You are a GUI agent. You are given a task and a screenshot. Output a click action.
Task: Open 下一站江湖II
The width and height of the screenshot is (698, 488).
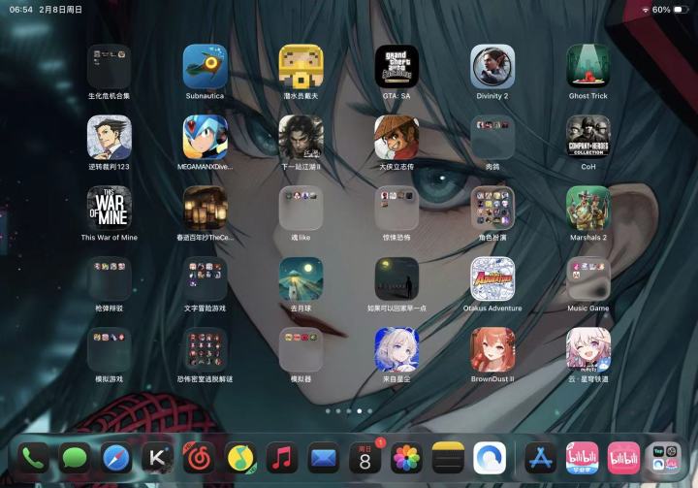[x=301, y=137]
